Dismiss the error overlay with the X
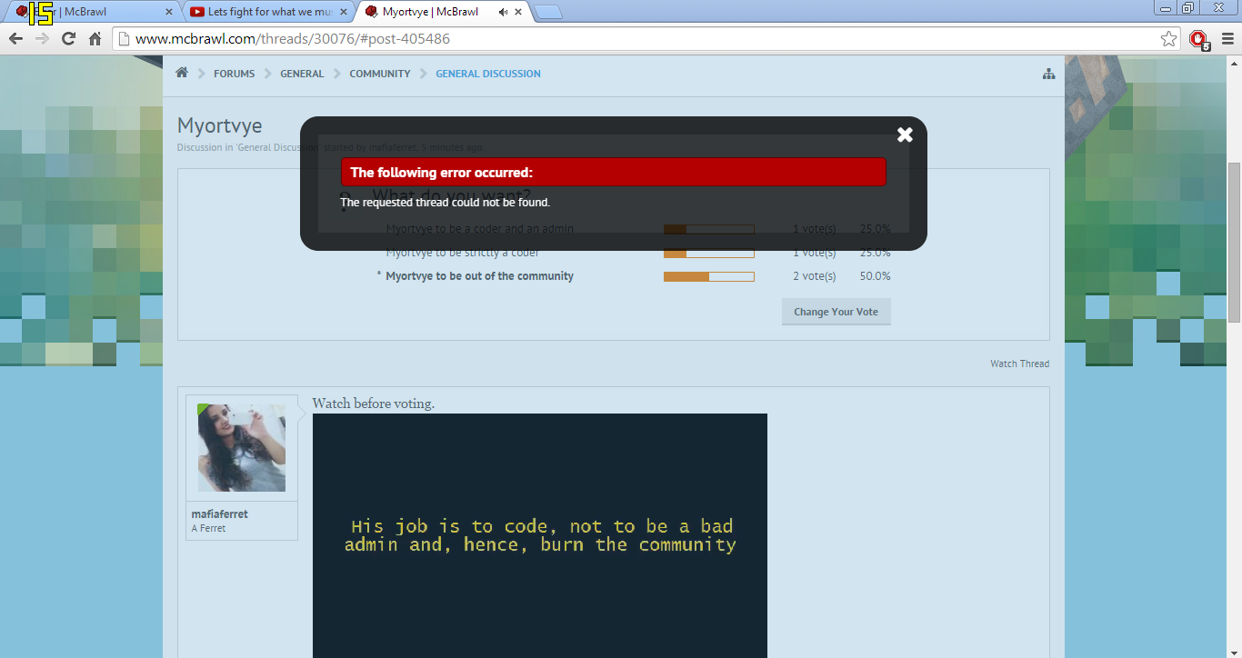1242x658 pixels. pyautogui.click(x=905, y=135)
